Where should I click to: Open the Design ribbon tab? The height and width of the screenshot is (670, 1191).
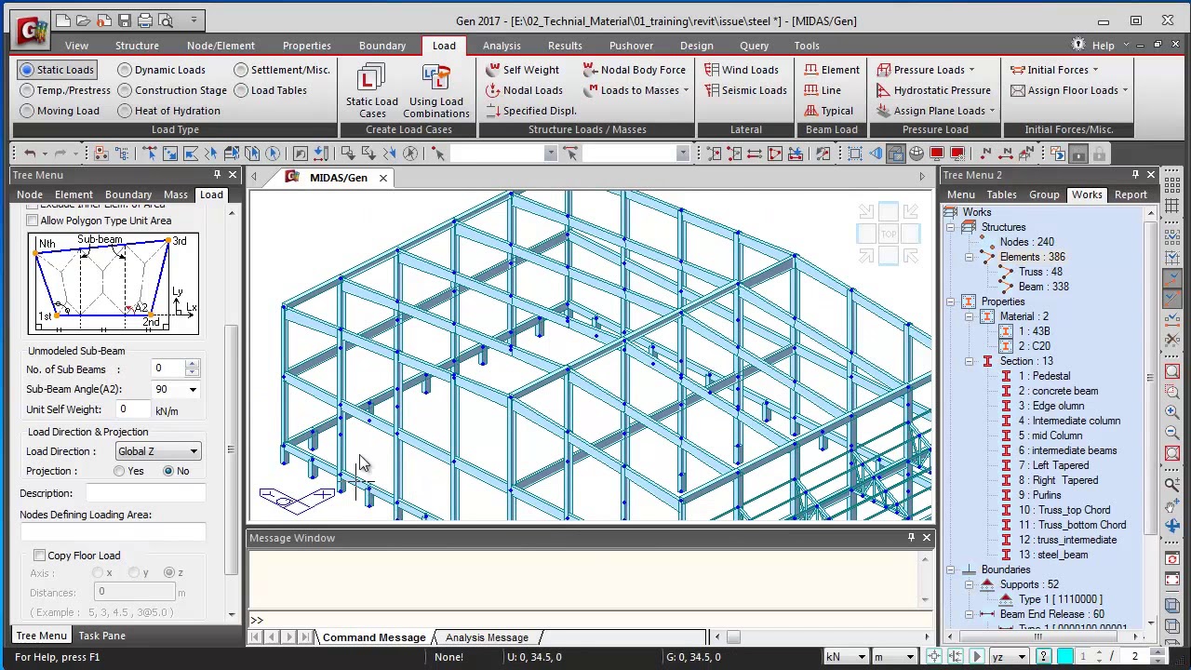click(x=696, y=45)
